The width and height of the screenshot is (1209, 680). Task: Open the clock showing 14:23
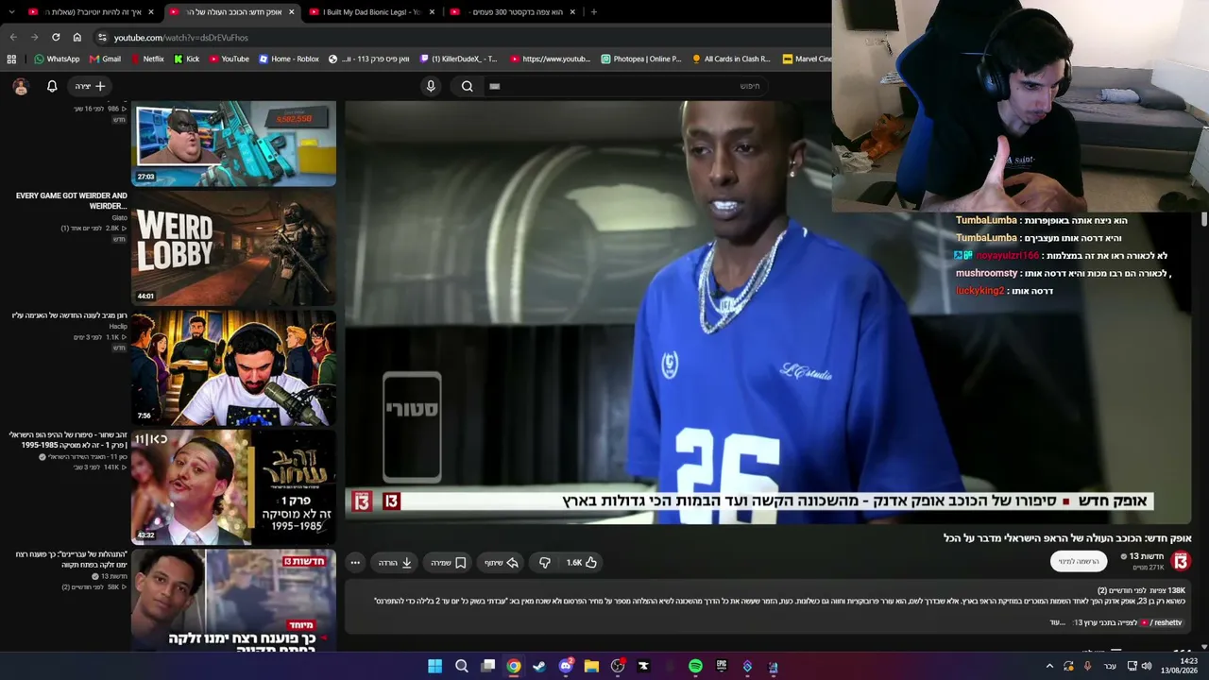(x=1180, y=666)
